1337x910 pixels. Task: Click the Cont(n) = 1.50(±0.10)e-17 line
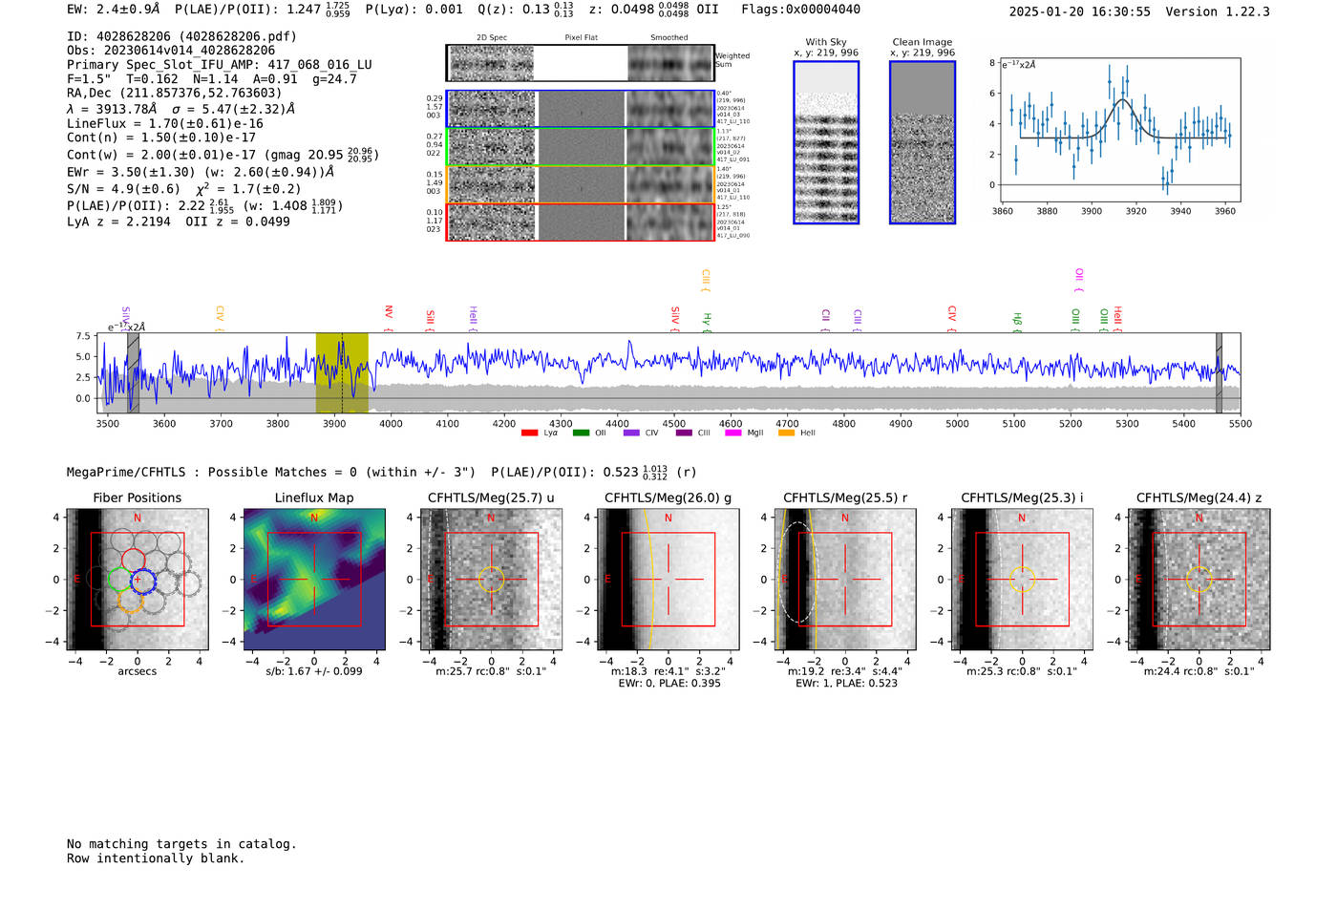click(161, 138)
